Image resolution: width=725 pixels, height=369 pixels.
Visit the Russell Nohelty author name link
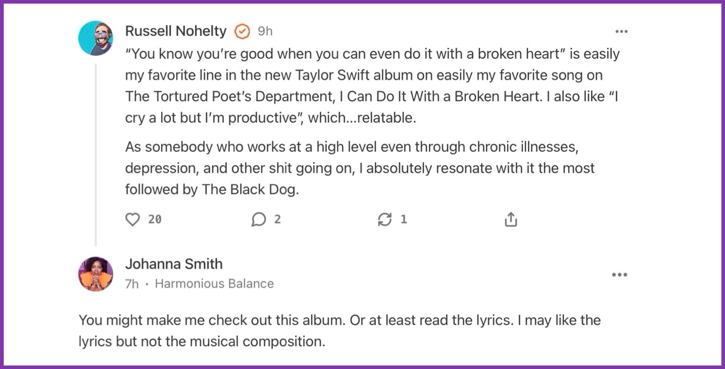[x=175, y=31]
